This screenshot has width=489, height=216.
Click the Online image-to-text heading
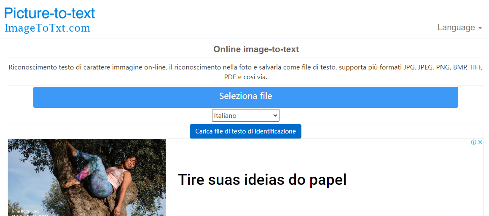point(256,49)
